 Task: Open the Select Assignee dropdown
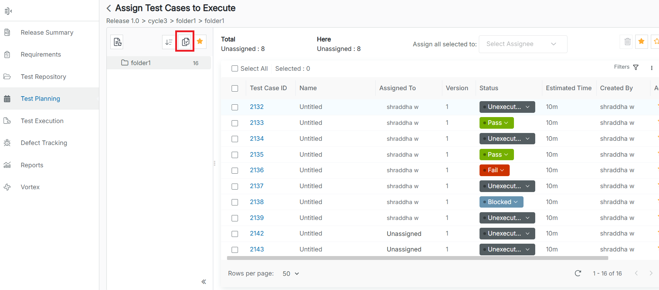click(x=522, y=44)
